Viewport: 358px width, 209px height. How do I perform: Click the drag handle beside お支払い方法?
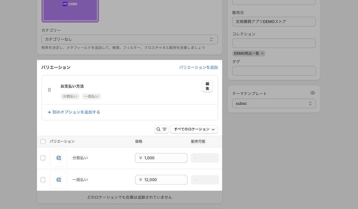click(x=49, y=90)
